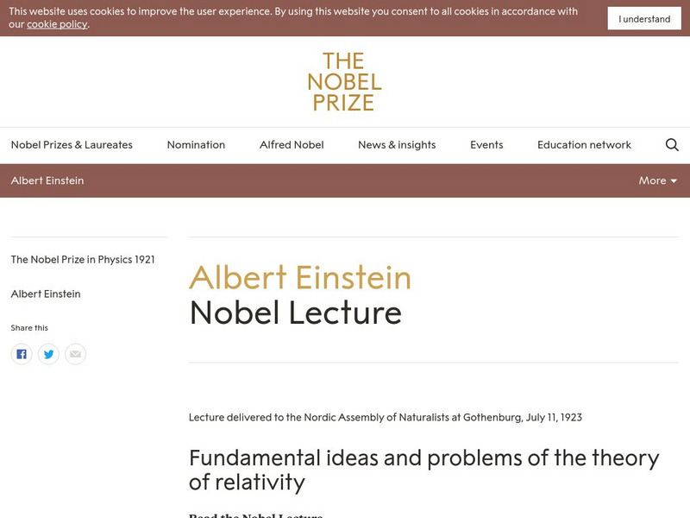Dismiss the cookie notice with I understand
690x518 pixels.
643,17
